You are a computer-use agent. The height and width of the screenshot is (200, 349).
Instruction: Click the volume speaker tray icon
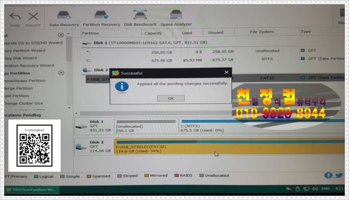[315, 189]
